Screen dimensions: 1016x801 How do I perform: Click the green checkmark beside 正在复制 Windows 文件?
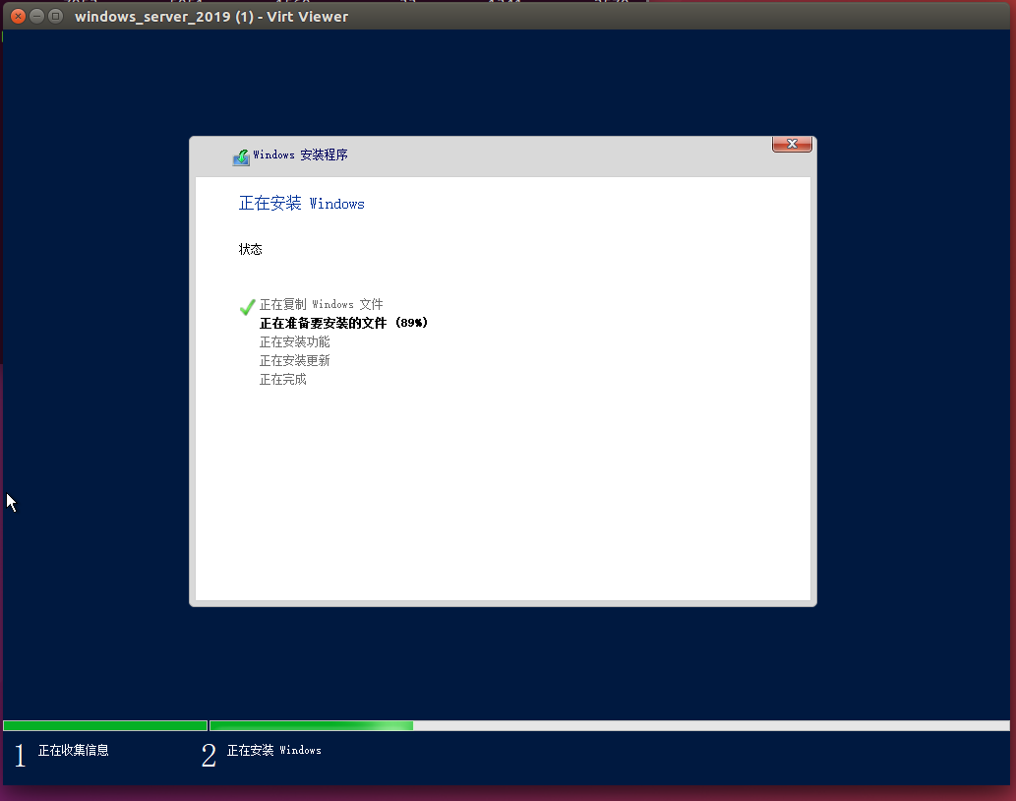click(x=247, y=307)
